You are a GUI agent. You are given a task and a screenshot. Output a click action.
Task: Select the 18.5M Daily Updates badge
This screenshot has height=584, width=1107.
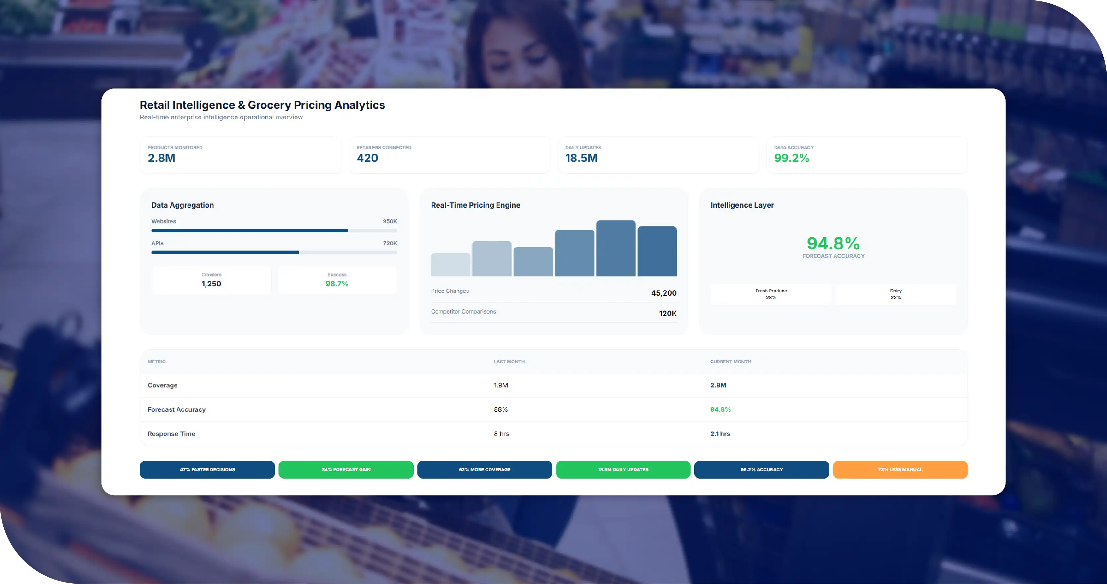point(623,469)
